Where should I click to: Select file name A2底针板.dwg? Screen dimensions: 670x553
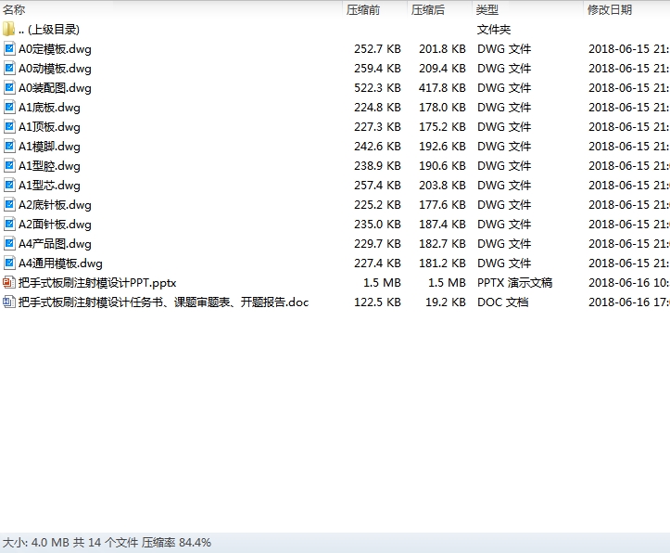(x=55, y=205)
